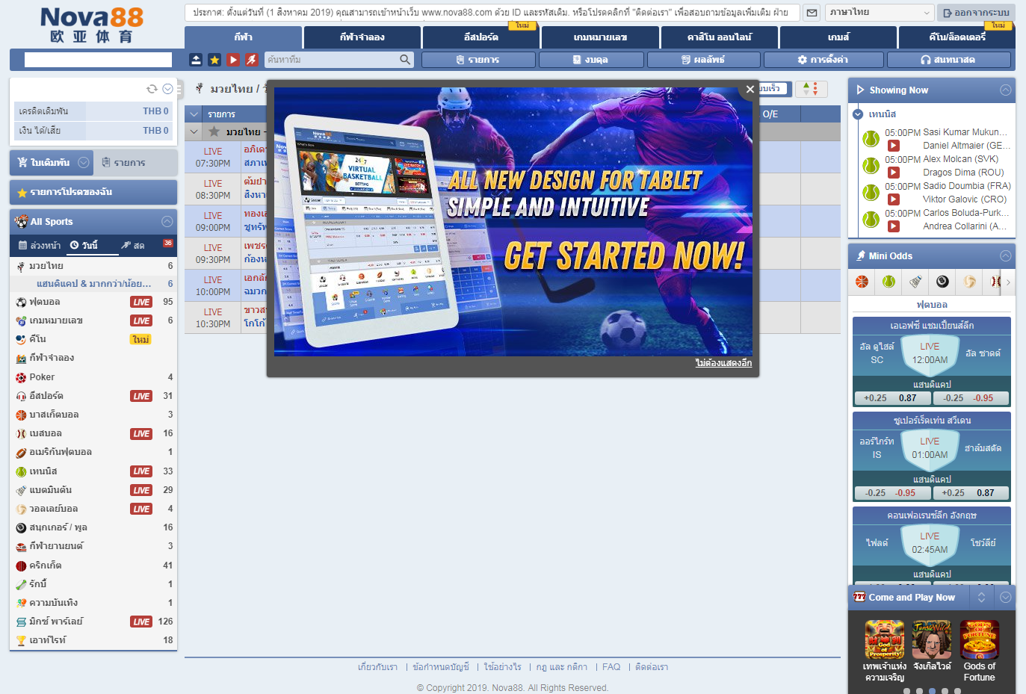Refresh balance with the circular arrows icon

152,89
